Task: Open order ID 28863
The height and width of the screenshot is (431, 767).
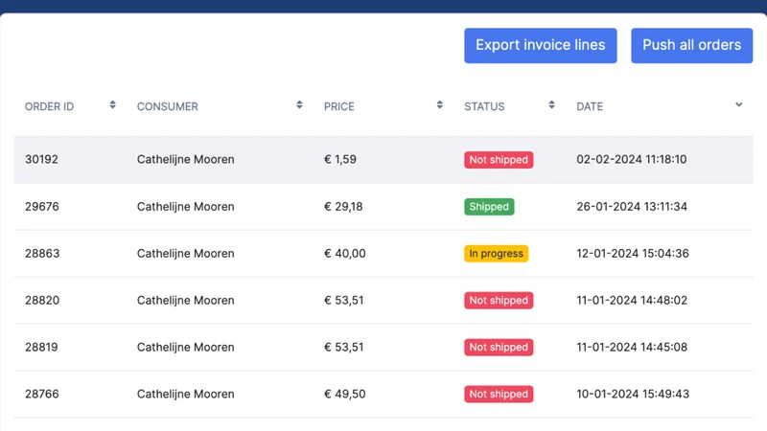Action: pos(42,254)
